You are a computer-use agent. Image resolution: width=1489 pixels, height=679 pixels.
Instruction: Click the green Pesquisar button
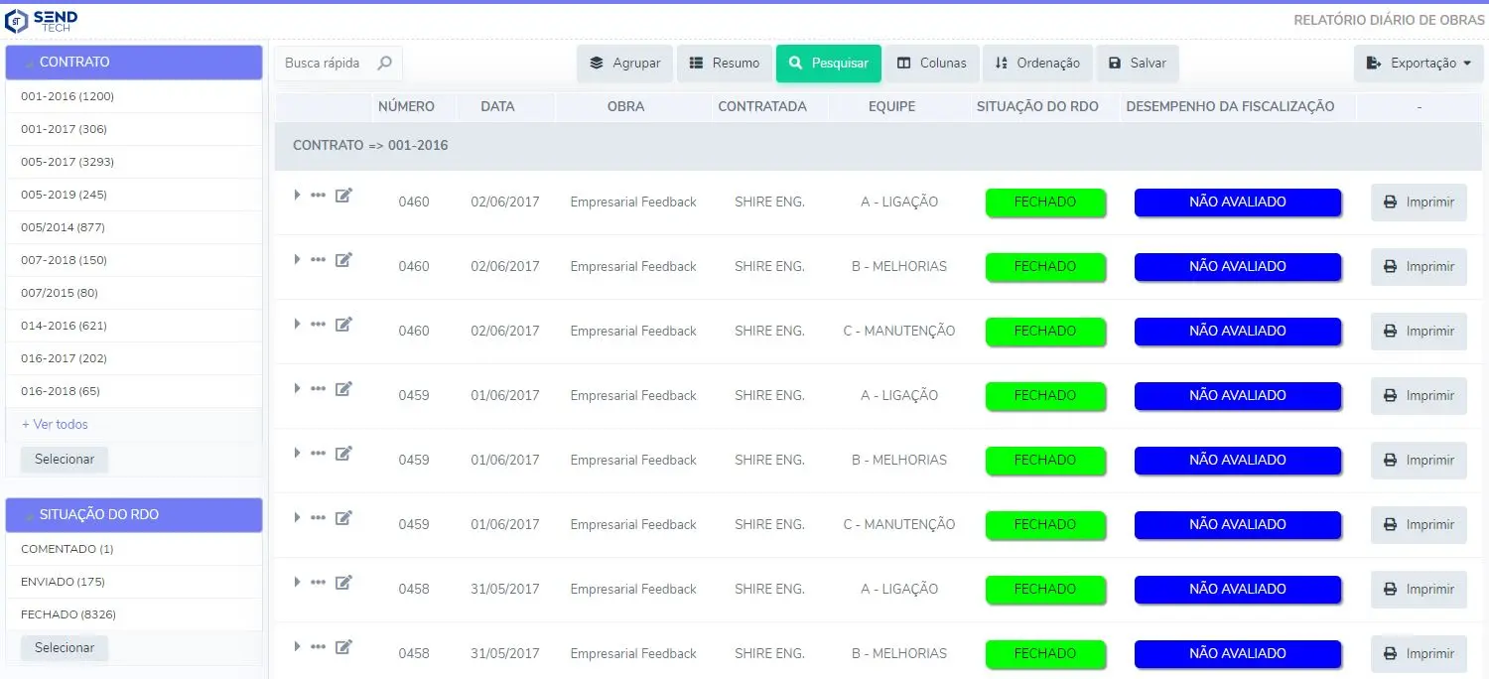click(828, 63)
